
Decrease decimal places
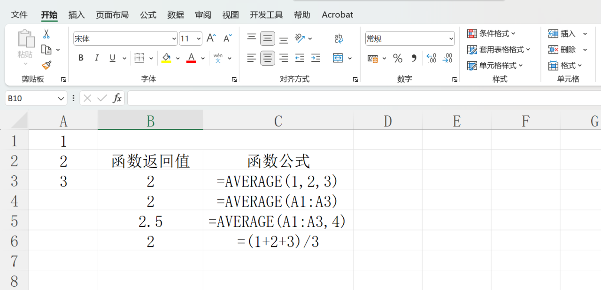(447, 59)
